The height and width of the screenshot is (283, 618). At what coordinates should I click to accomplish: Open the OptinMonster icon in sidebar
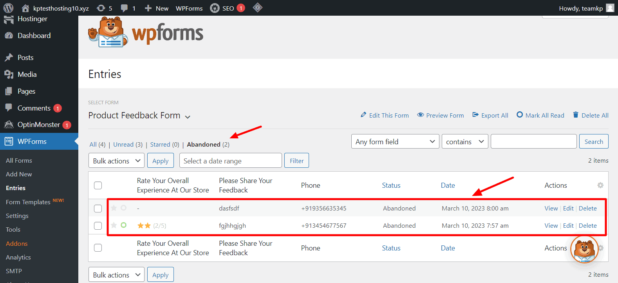9,125
